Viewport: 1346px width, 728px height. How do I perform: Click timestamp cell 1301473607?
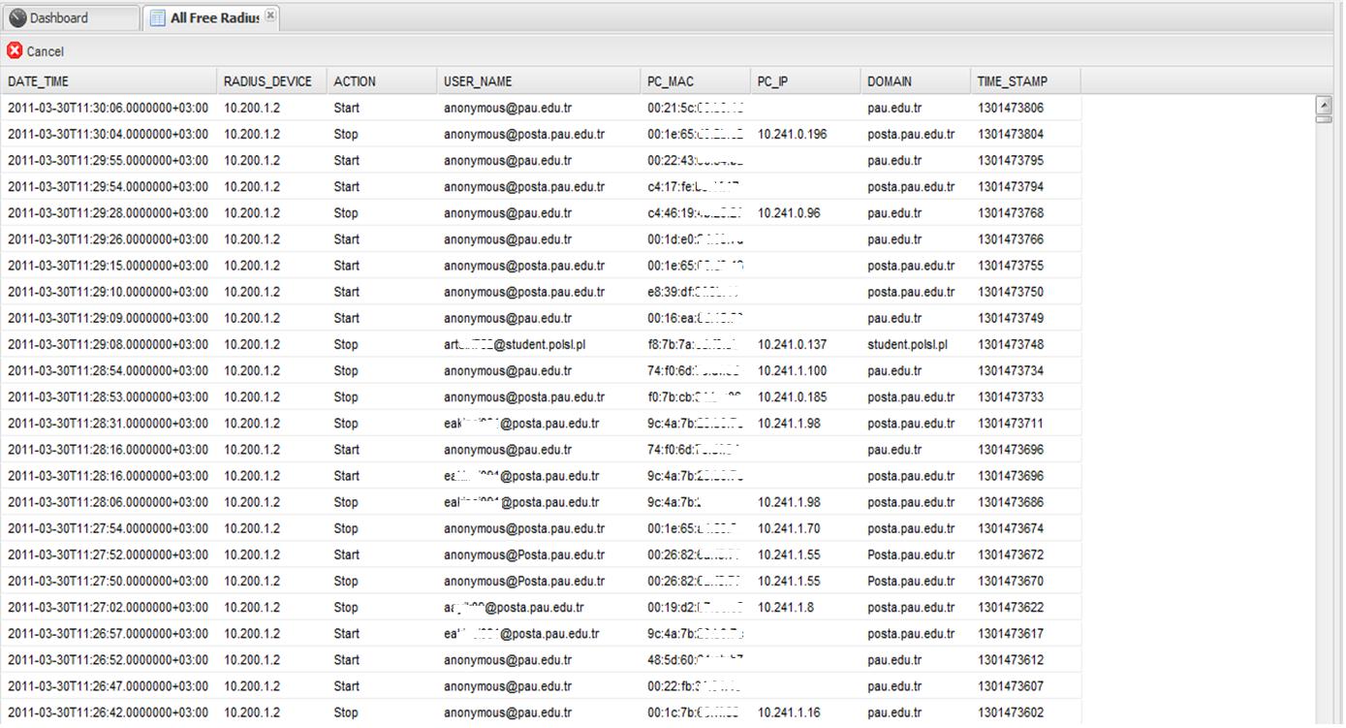pyautogui.click(x=1011, y=685)
